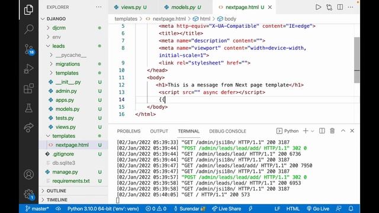
Task: Click the Surendar status bar item
Action: (x=189, y=209)
